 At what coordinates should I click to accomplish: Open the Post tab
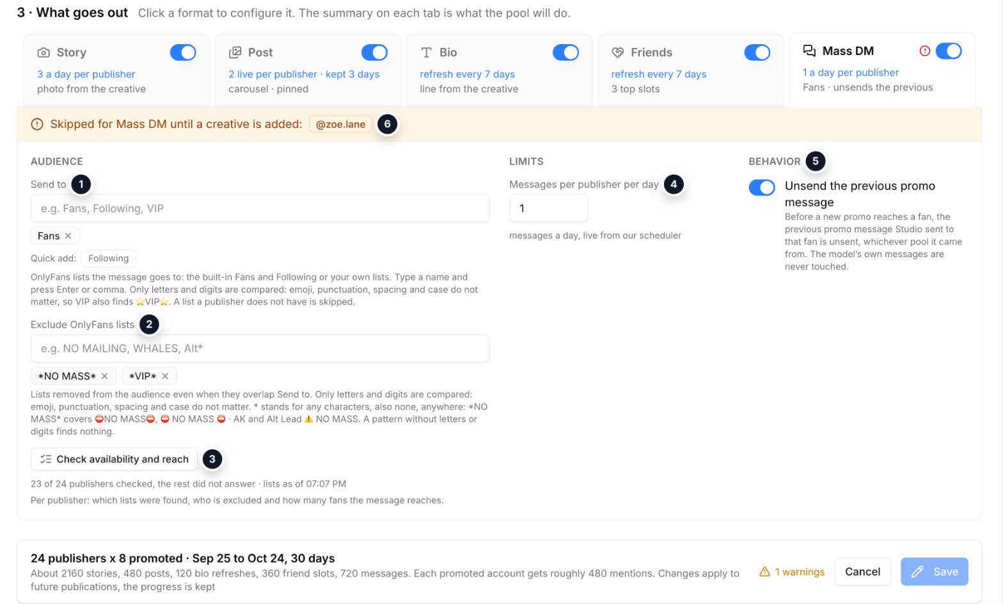tap(308, 70)
